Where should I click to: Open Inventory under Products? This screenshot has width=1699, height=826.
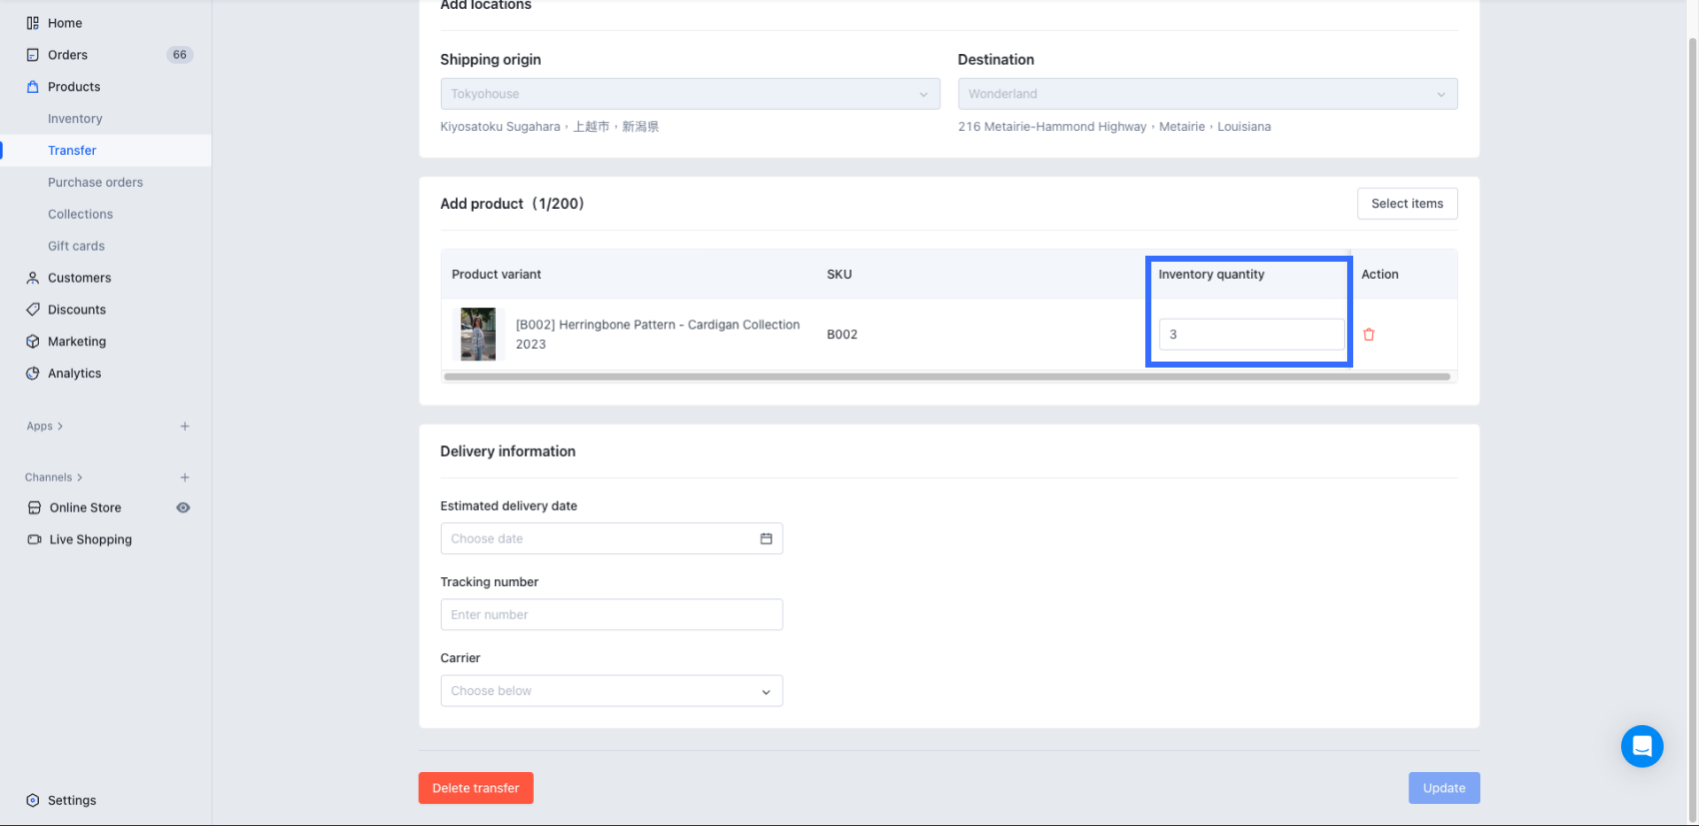[75, 119]
